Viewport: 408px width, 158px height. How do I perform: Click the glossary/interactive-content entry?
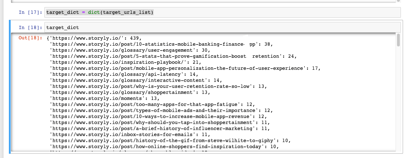(x=136, y=80)
